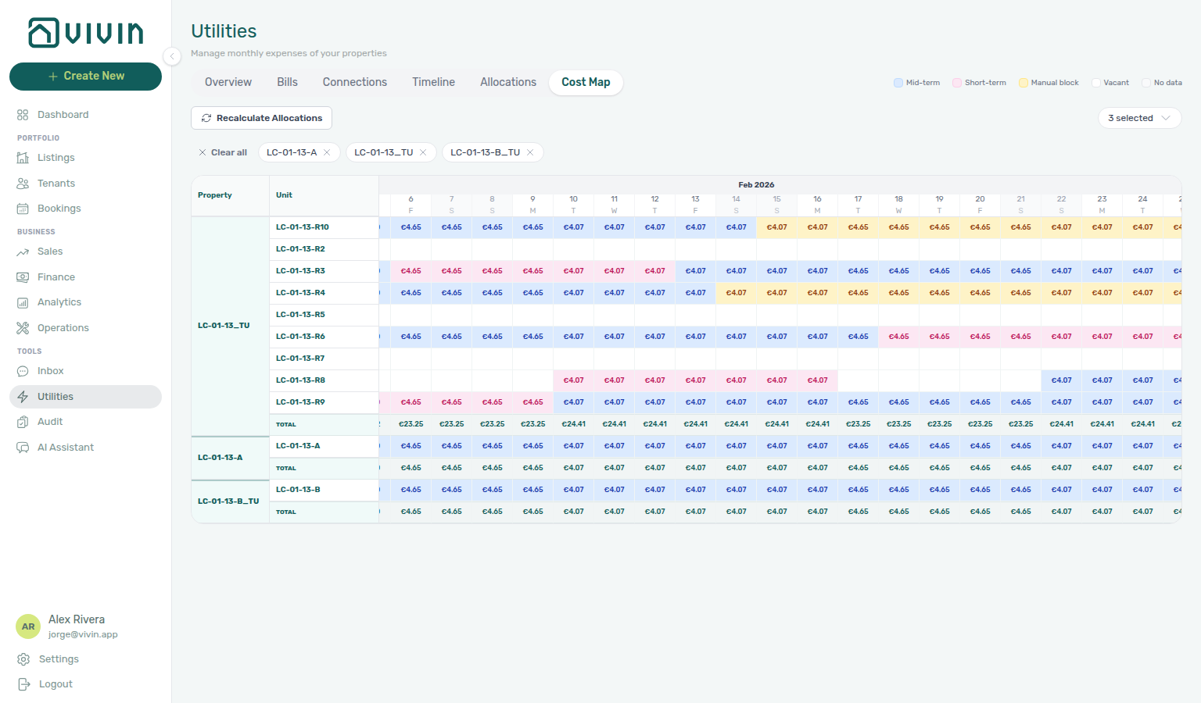The width and height of the screenshot is (1201, 703).
Task: Remove the LC-01-13-A filter chip
Action: tap(327, 152)
